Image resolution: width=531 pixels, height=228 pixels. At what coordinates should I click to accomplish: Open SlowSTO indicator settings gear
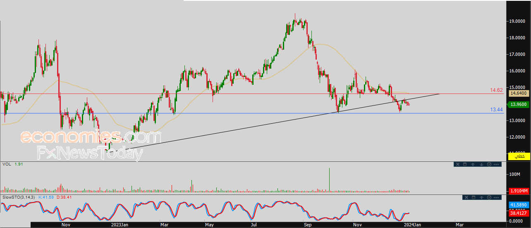(x=489, y=197)
